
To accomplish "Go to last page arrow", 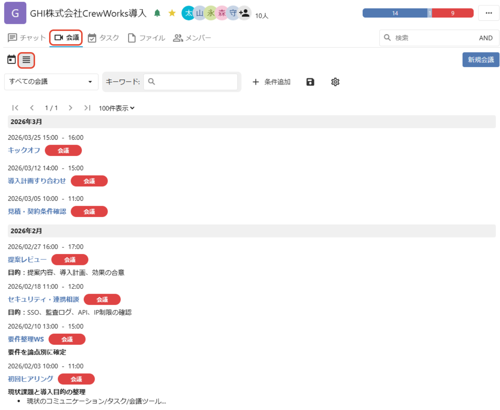I will point(87,108).
